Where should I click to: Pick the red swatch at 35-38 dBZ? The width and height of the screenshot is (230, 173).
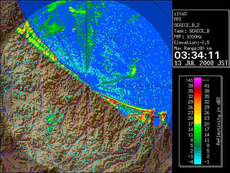point(198,91)
